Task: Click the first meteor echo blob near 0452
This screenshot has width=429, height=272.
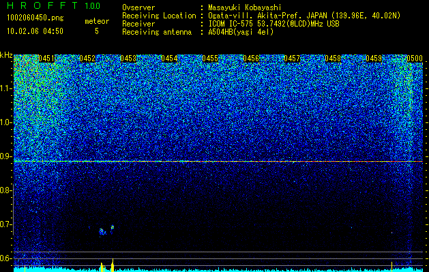Action: point(102,232)
